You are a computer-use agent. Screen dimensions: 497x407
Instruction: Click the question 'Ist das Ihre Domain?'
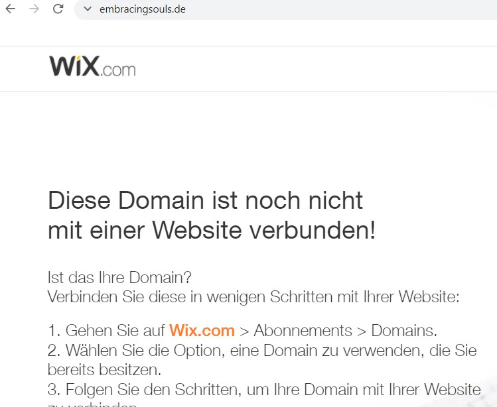tap(119, 278)
